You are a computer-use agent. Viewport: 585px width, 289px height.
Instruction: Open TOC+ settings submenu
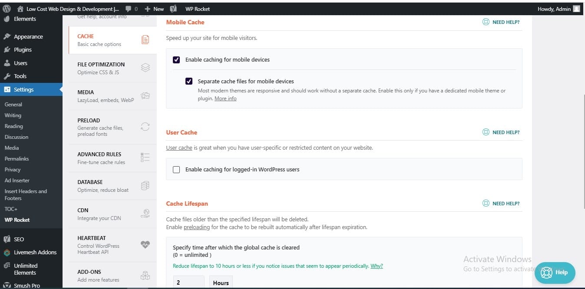(x=11, y=209)
